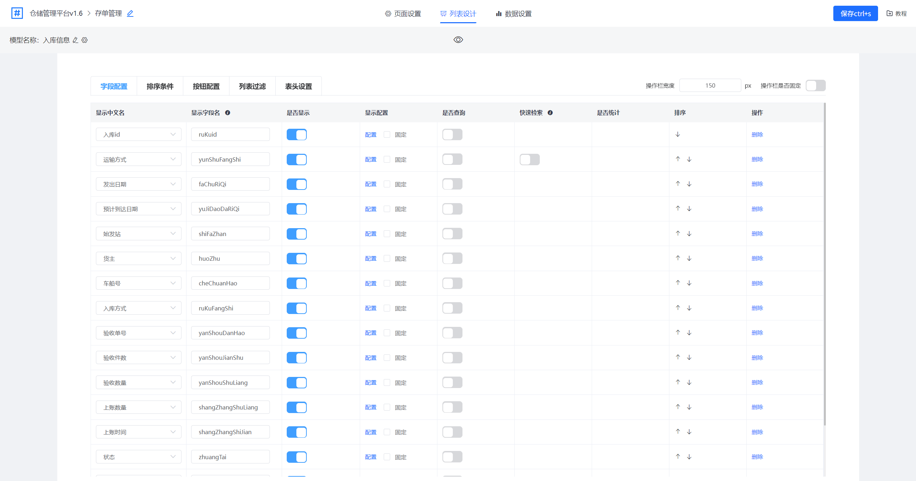Turn off 是否显示 for 入库id
This screenshot has width=916, height=481.
296,134
